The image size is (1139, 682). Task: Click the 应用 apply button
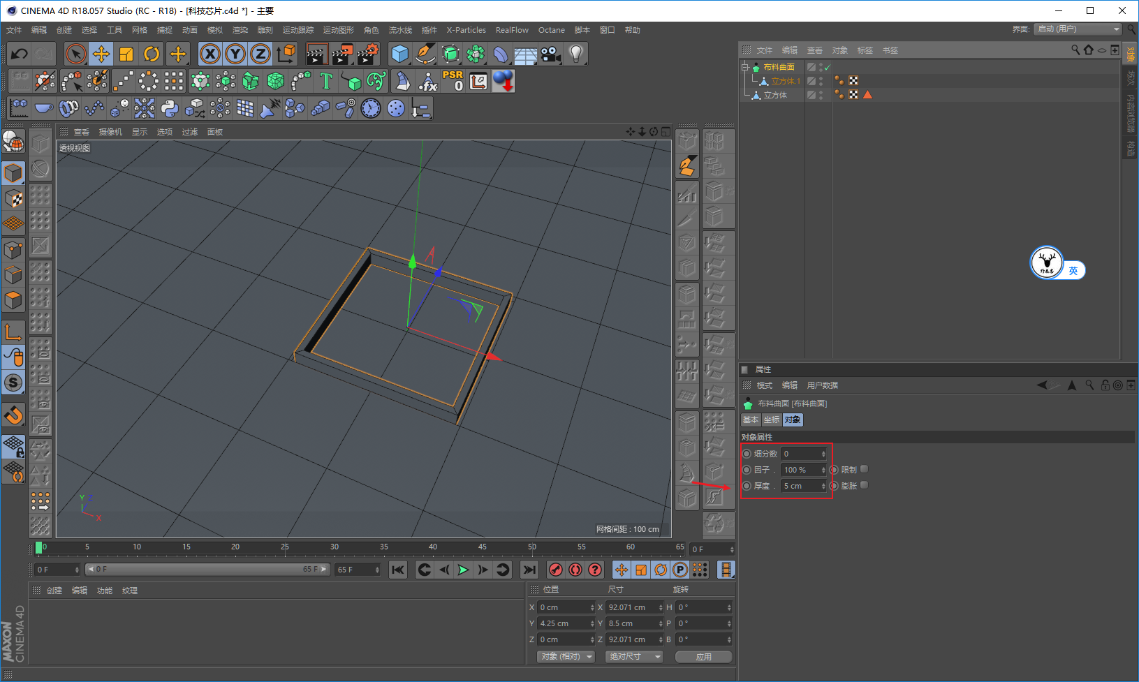coord(704,657)
